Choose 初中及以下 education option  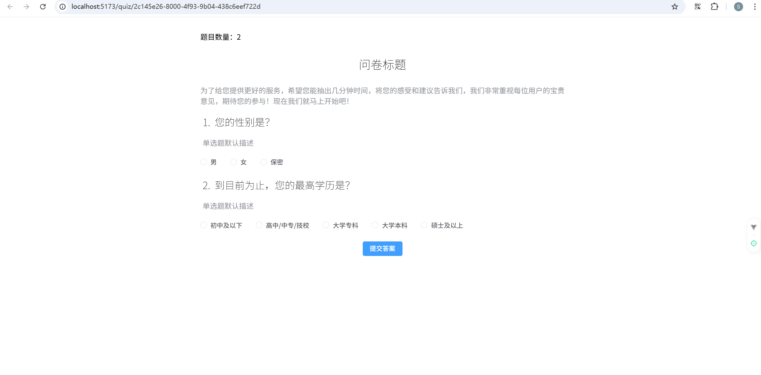pyautogui.click(x=204, y=225)
